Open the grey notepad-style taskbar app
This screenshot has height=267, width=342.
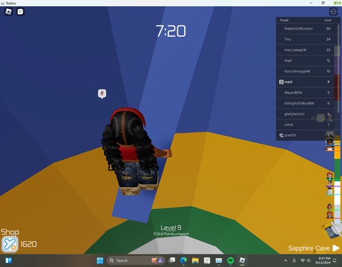coord(207,260)
